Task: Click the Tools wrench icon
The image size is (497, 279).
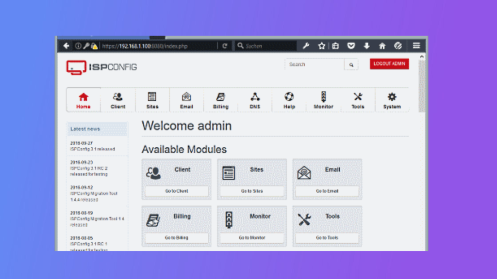Action: click(x=358, y=97)
